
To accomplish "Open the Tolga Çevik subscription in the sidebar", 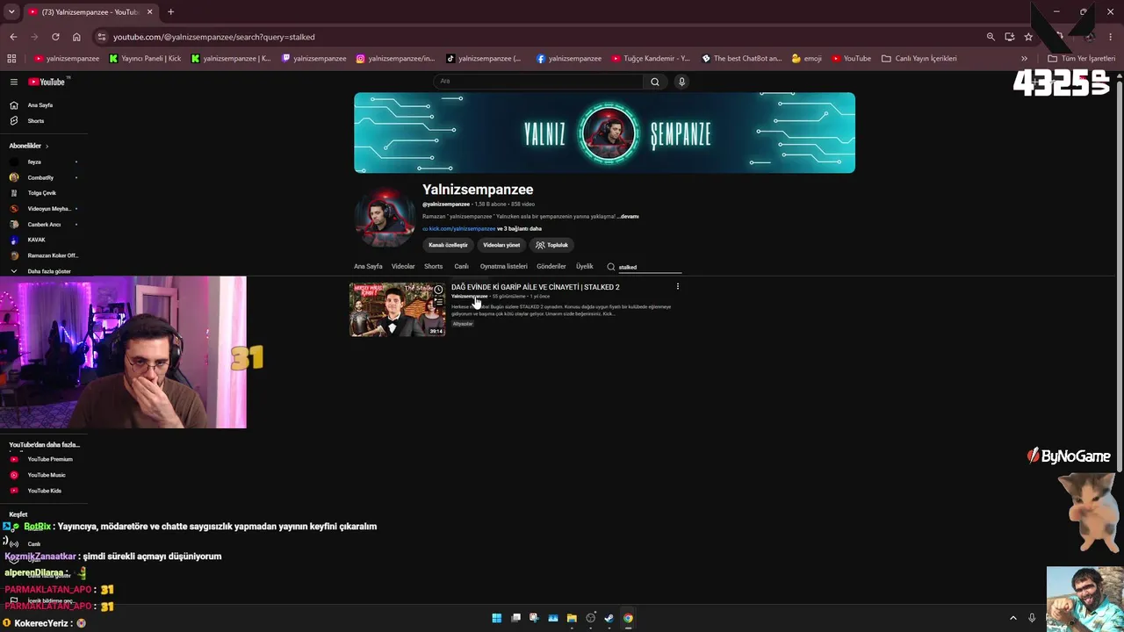I will (x=44, y=193).
